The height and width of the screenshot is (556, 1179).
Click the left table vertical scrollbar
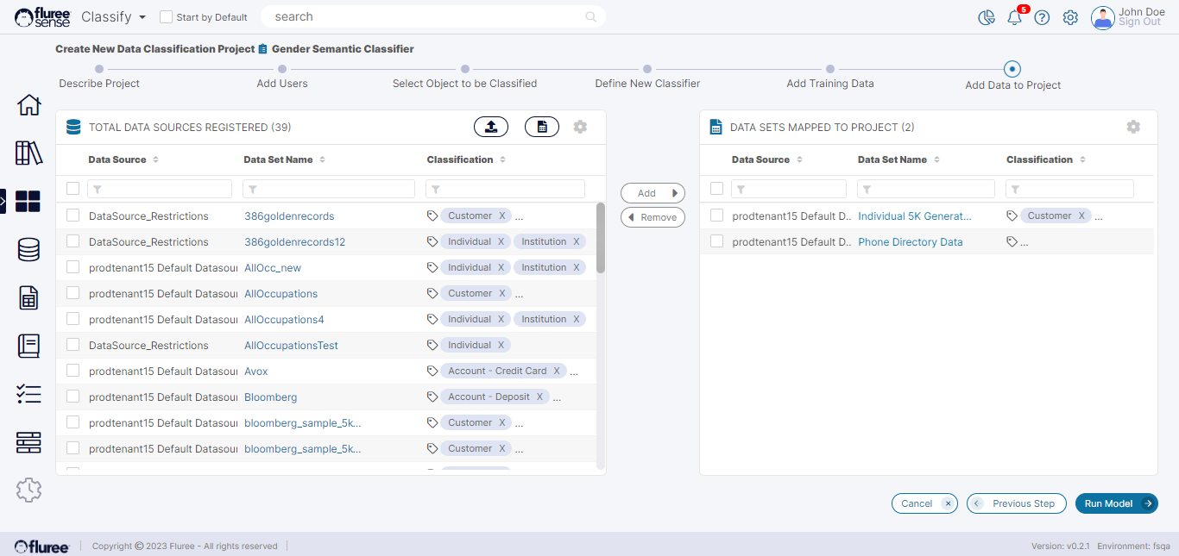601,239
